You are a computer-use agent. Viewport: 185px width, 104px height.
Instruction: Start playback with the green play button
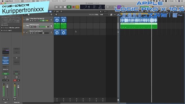[69, 7]
